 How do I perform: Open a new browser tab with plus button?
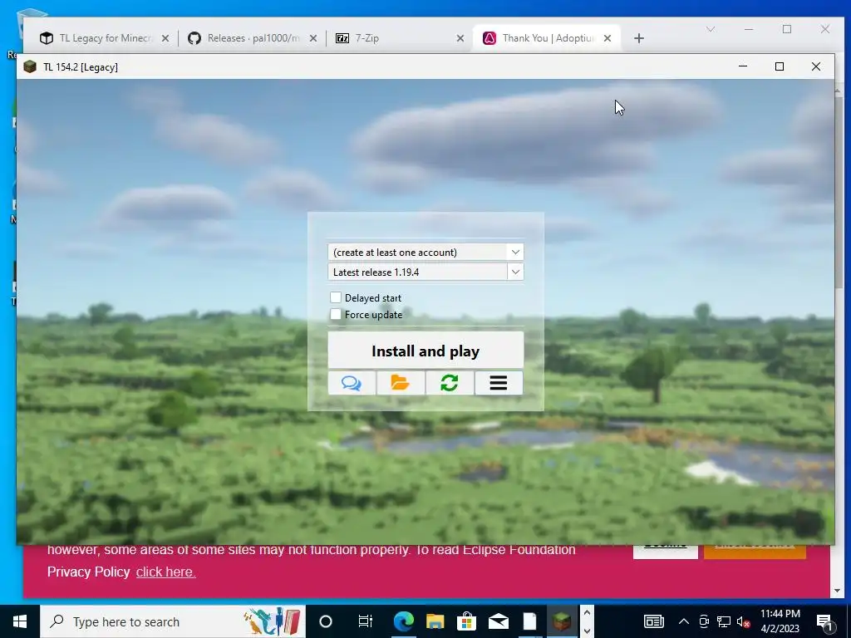[639, 38]
